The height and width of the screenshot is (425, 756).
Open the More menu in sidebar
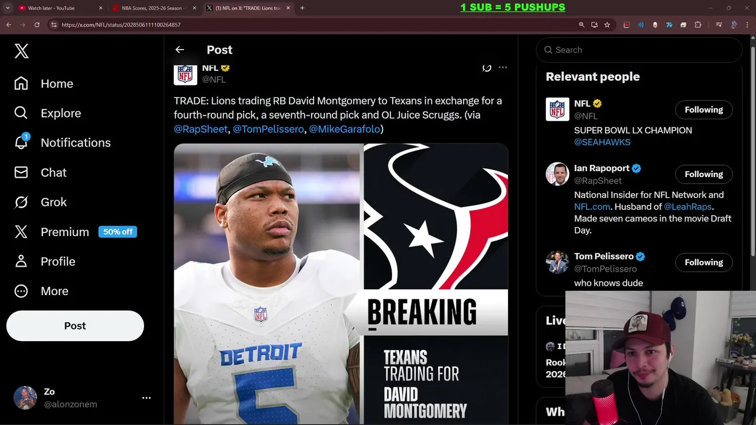click(x=41, y=291)
